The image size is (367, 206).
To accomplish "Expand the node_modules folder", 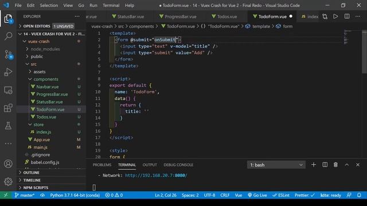I will (51, 49).
